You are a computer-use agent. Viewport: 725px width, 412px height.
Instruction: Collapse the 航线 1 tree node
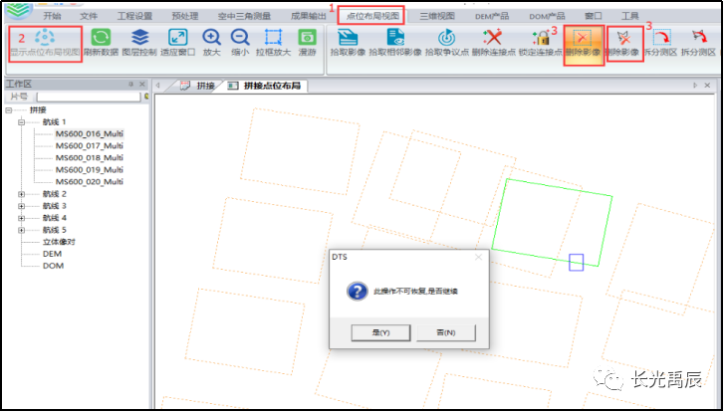(x=22, y=121)
